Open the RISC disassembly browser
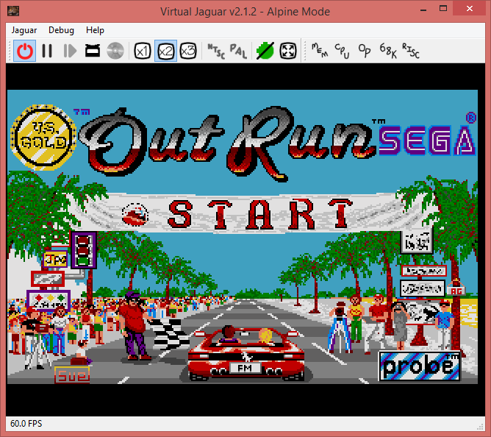 (x=410, y=51)
